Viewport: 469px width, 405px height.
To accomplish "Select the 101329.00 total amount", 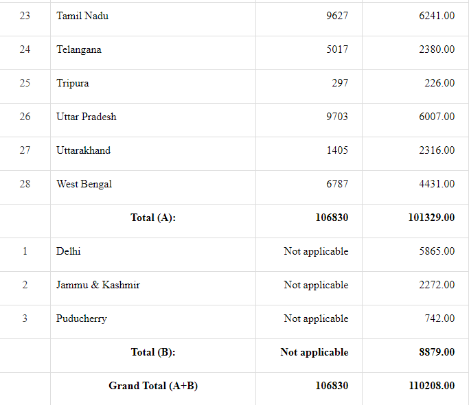I will [x=431, y=218].
